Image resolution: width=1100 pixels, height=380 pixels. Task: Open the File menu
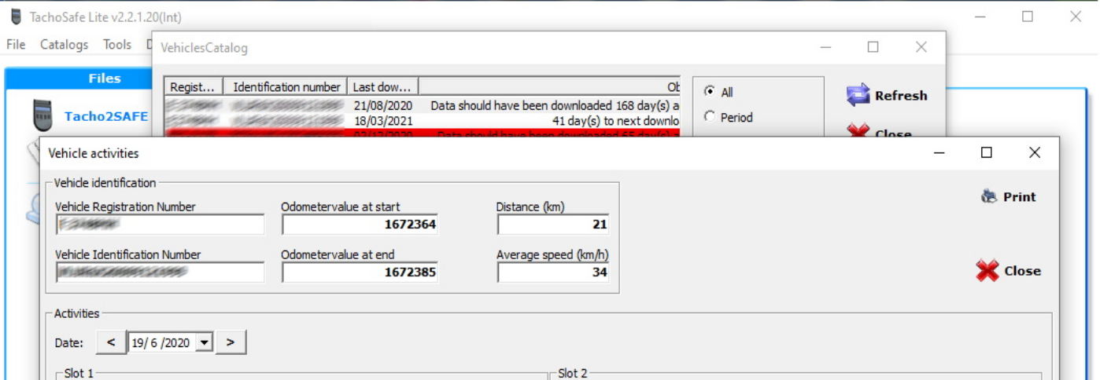(x=16, y=45)
